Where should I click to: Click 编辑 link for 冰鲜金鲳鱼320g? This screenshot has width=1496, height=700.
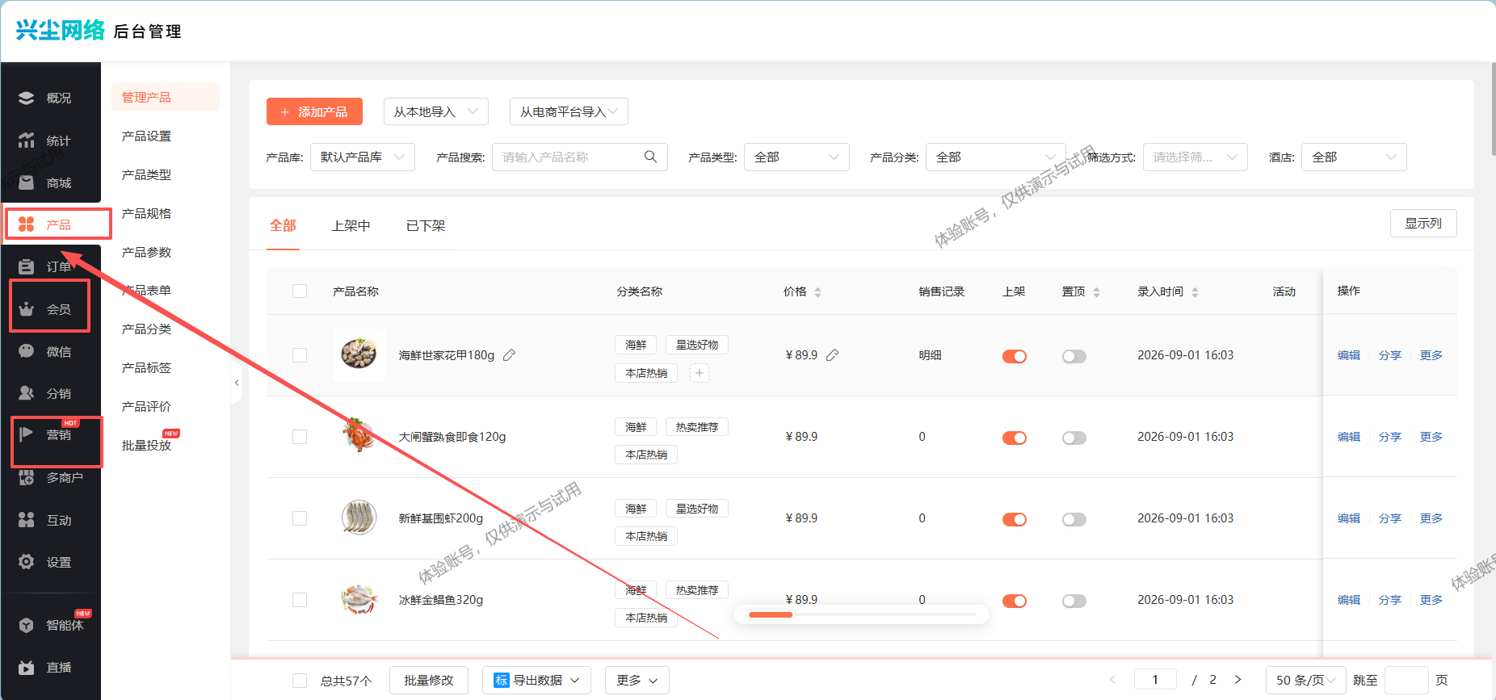tap(1349, 600)
